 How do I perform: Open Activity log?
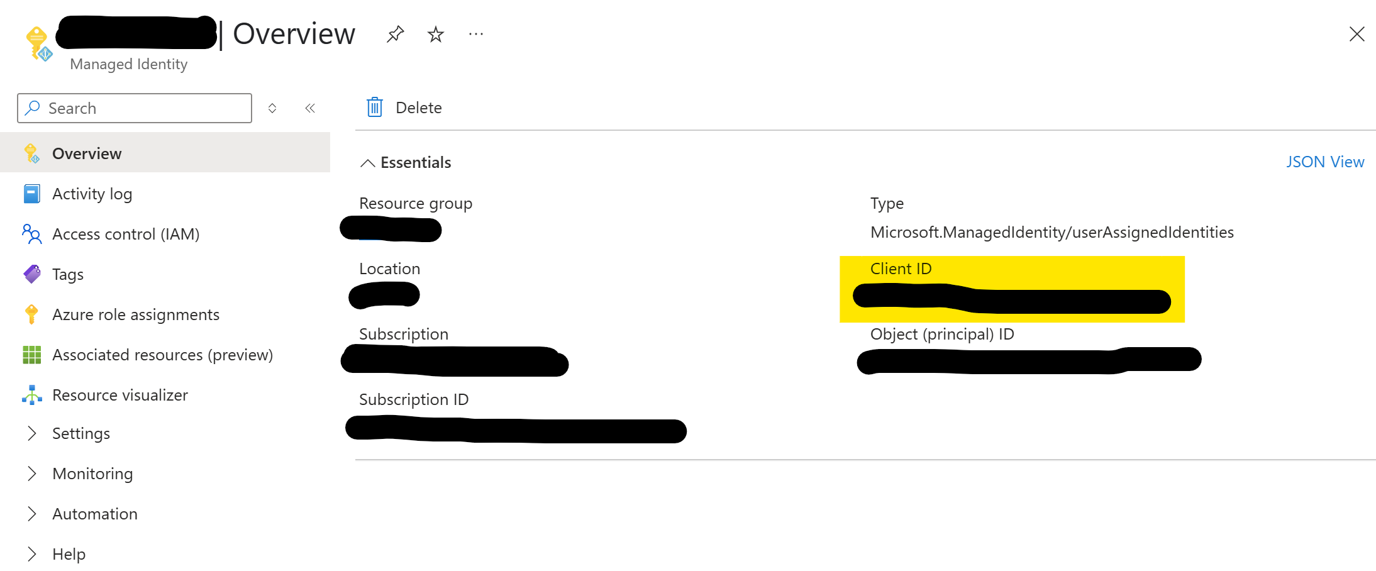[x=92, y=194]
